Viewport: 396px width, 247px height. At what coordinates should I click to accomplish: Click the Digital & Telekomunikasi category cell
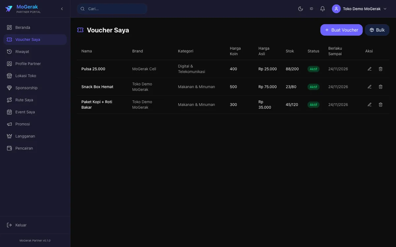[191, 69]
